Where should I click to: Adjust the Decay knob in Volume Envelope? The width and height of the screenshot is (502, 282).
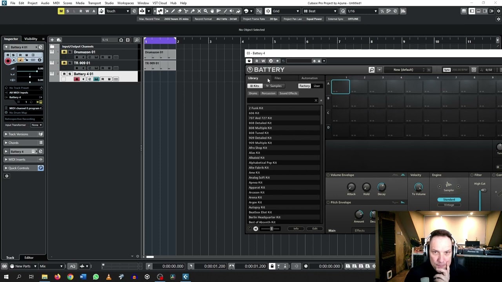point(381,187)
